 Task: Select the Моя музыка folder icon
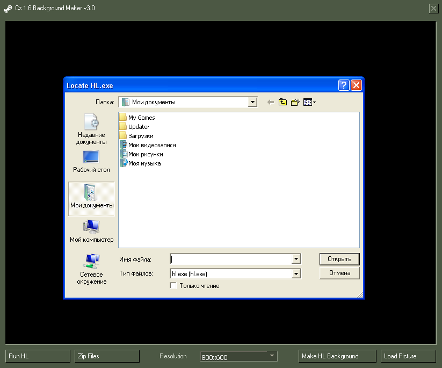click(124, 163)
